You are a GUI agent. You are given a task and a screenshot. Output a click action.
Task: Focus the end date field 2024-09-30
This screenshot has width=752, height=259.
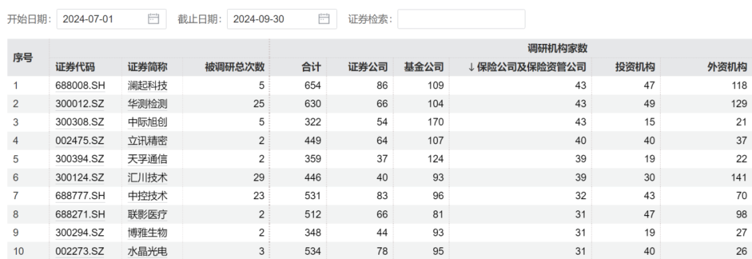pyautogui.click(x=282, y=19)
